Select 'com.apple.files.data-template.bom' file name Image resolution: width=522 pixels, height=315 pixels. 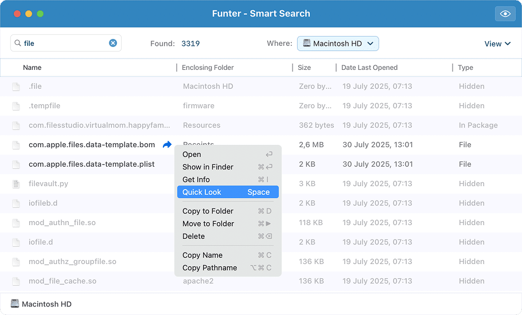(x=92, y=144)
